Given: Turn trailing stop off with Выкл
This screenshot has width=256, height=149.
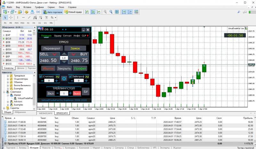Looking at the screenshot, I should click(x=77, y=93).
